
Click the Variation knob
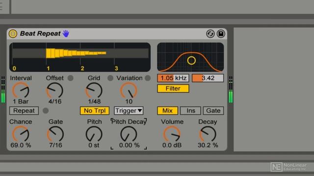point(129,90)
